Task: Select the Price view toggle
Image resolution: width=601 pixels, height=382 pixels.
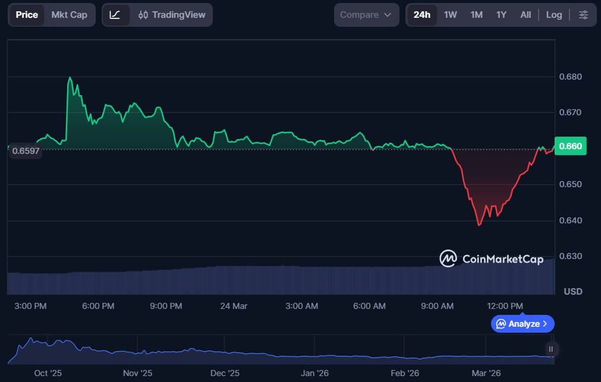Action: (x=27, y=15)
